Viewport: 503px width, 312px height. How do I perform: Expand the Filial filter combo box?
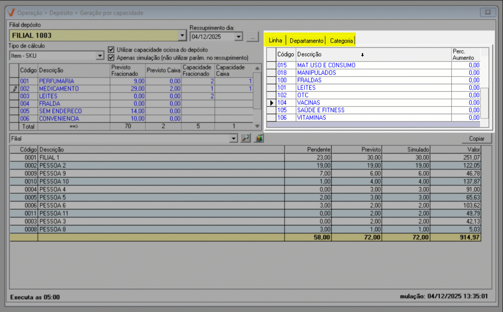pos(234,138)
